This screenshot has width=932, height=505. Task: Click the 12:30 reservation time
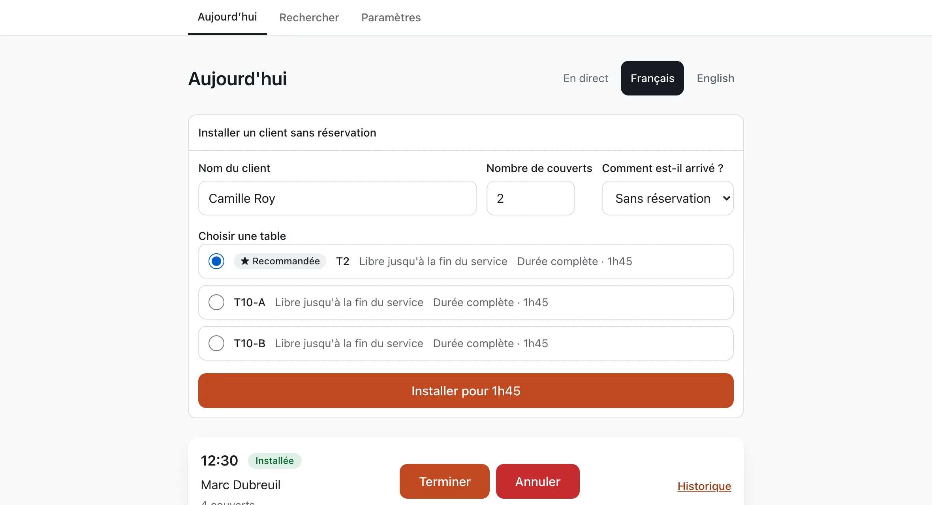220,461
